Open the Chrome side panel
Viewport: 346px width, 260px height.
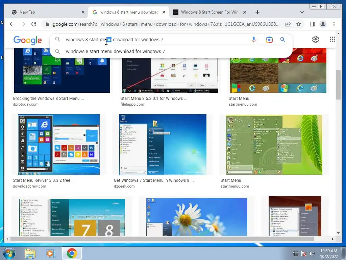pyautogui.click(x=312, y=24)
